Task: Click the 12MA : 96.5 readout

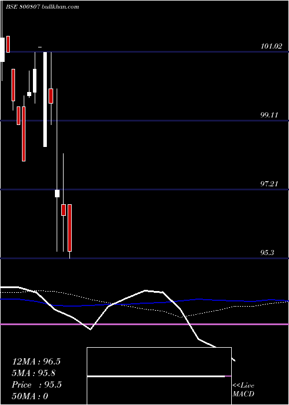Action: tap(36, 362)
